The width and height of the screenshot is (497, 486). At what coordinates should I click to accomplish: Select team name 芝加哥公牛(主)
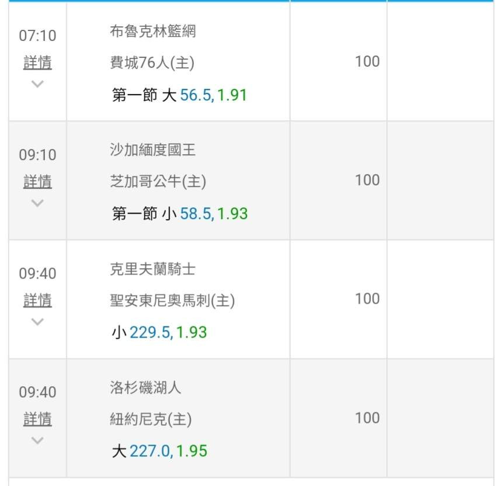[x=158, y=182]
